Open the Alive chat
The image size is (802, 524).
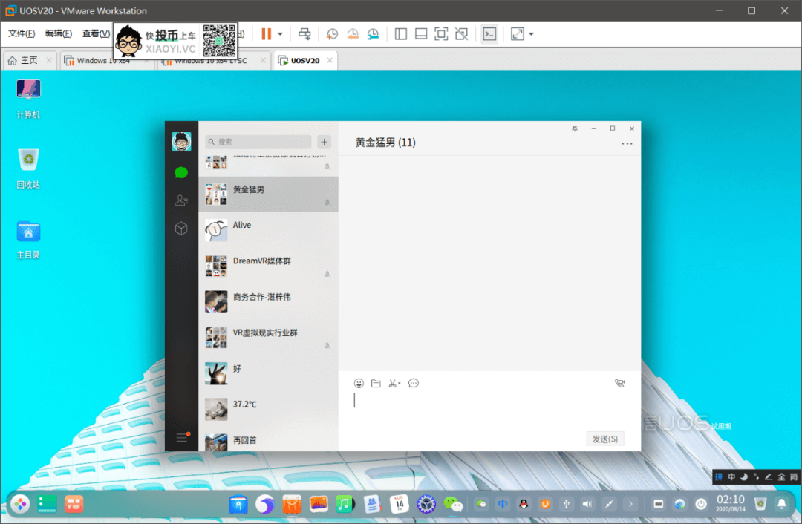[269, 230]
